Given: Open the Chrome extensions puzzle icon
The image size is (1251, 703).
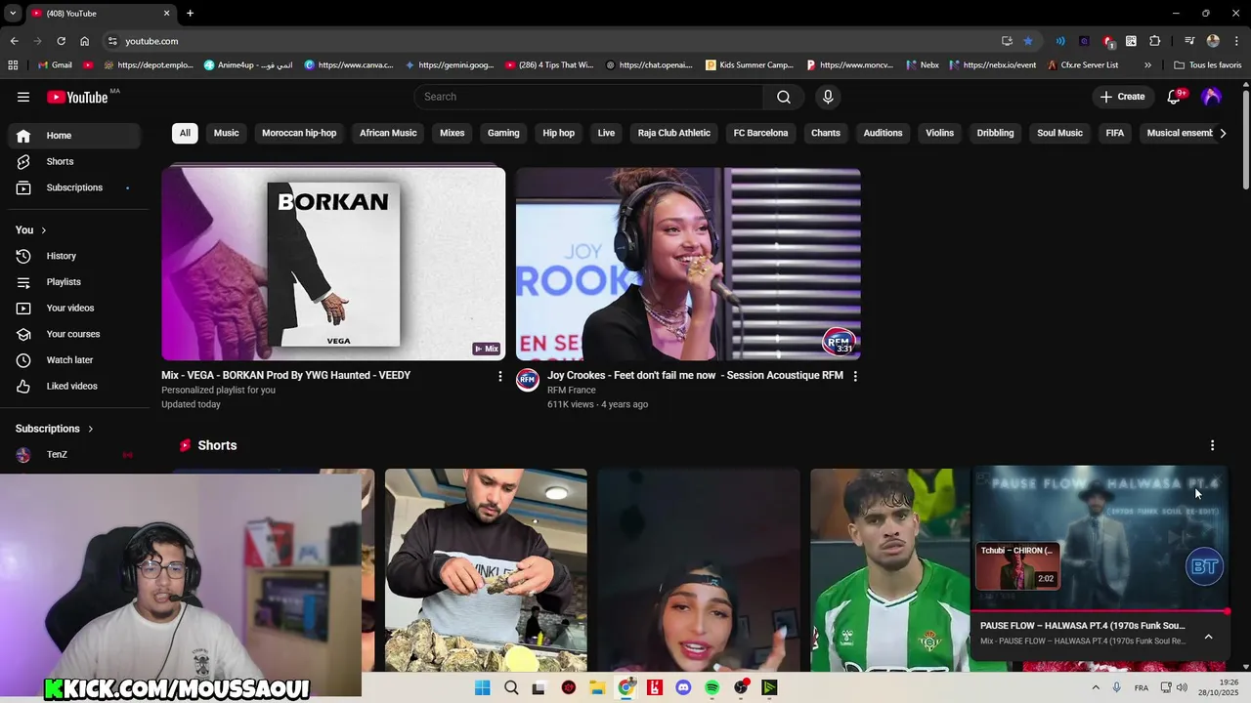Looking at the screenshot, I should (x=1154, y=41).
